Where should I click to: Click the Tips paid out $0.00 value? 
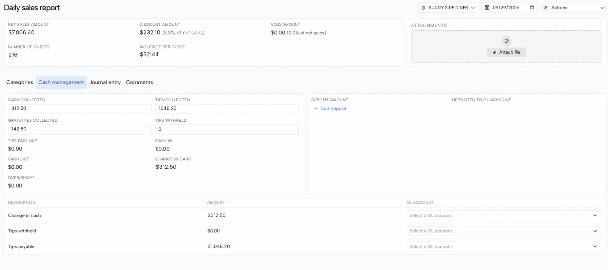point(15,149)
